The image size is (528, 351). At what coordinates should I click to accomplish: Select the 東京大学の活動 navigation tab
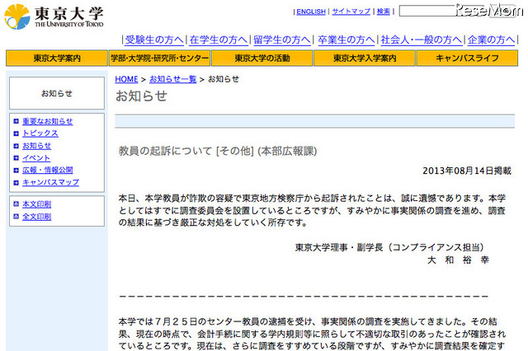(x=262, y=58)
